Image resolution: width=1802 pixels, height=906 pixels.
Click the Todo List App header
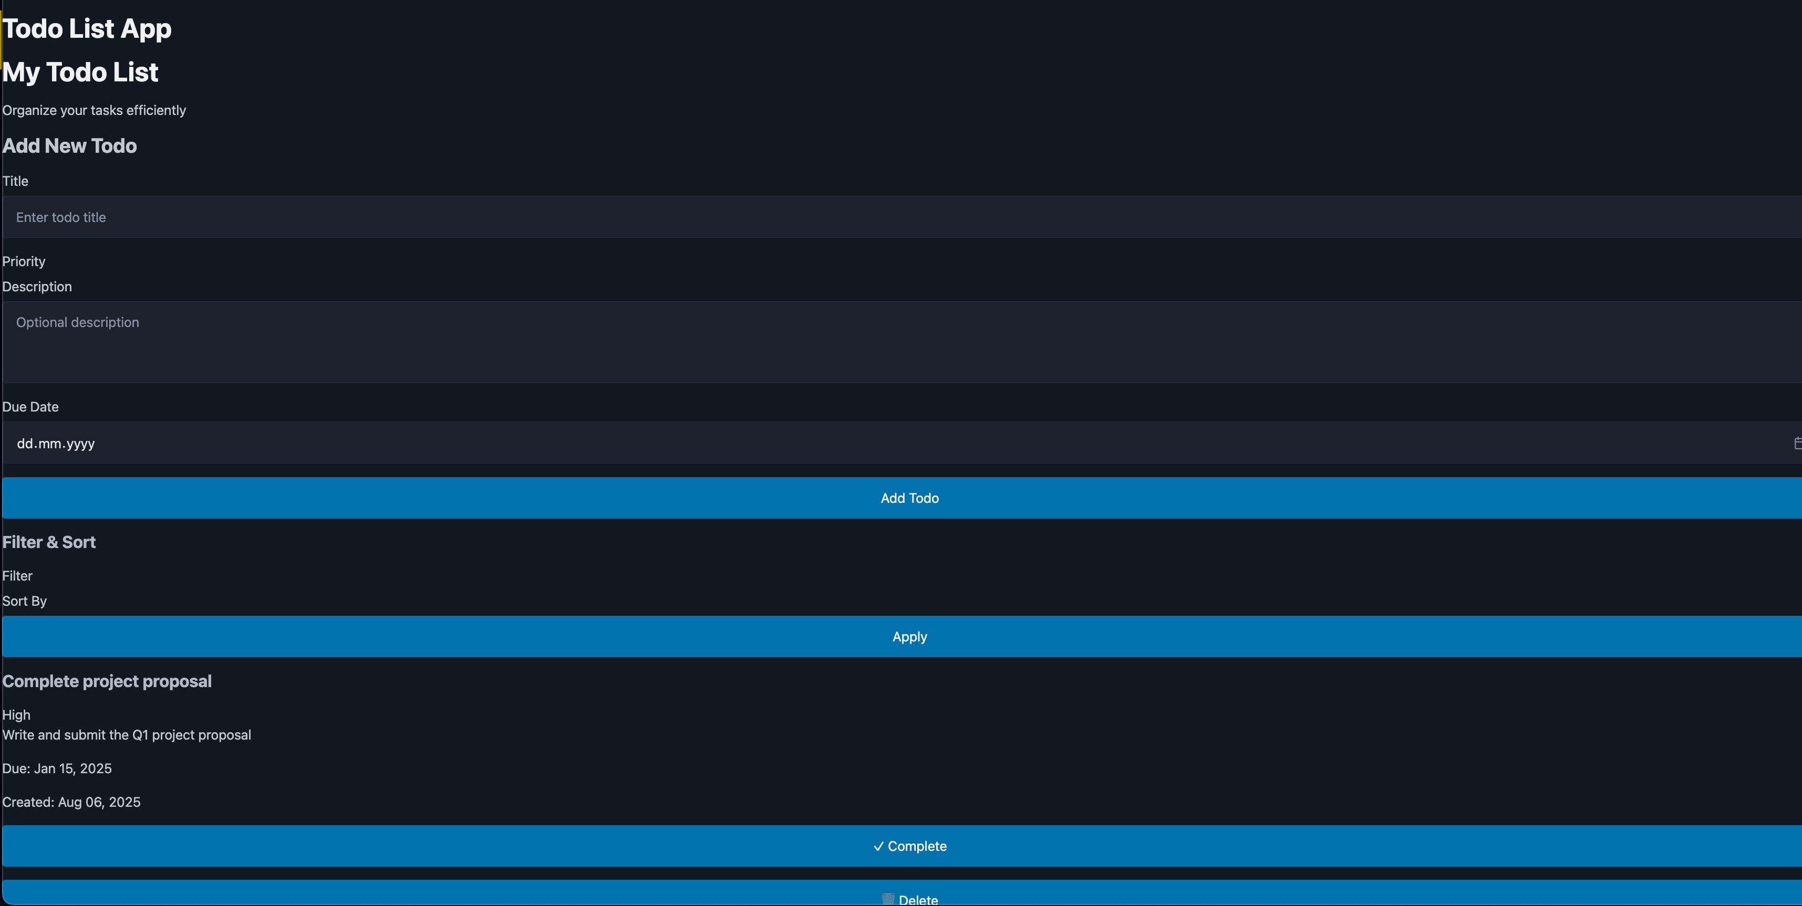coord(86,28)
